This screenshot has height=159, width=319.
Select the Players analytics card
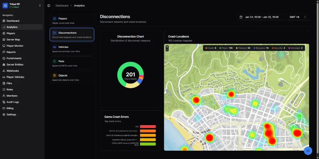(x=72, y=20)
